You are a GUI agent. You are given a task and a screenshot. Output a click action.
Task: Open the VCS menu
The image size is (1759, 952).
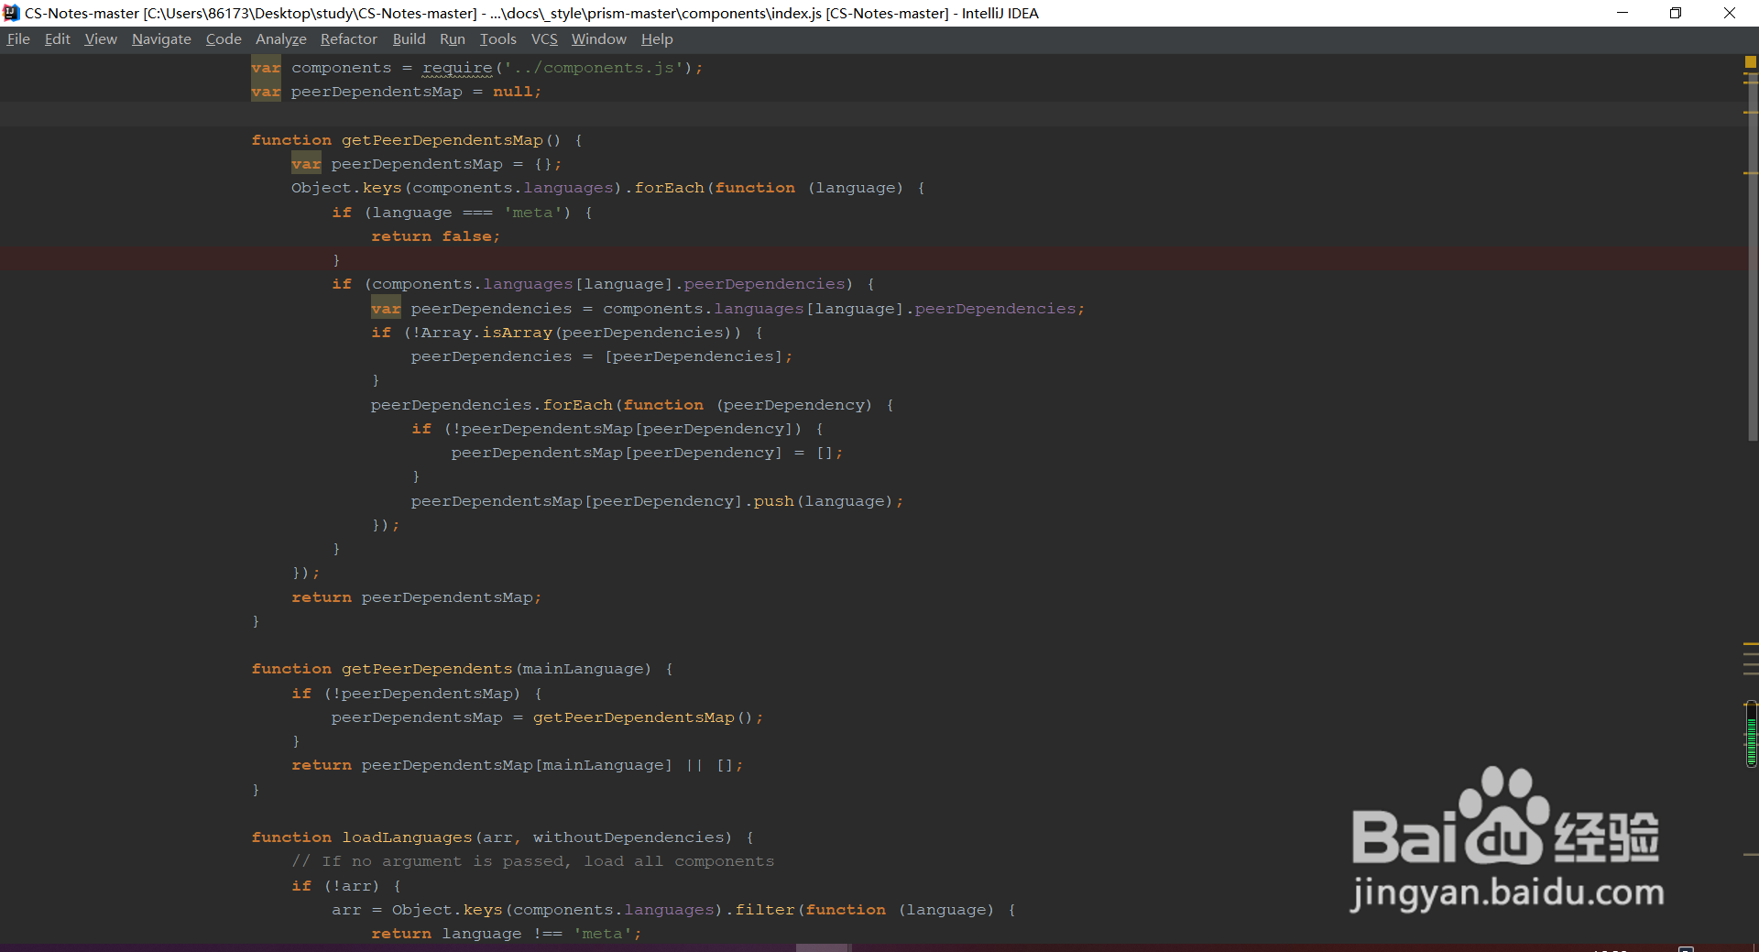(x=544, y=39)
